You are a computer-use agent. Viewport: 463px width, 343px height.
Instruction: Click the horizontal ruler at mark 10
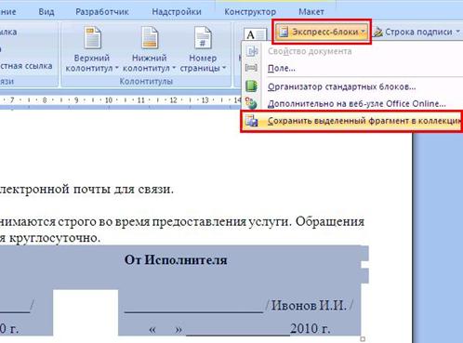tap(109, 100)
